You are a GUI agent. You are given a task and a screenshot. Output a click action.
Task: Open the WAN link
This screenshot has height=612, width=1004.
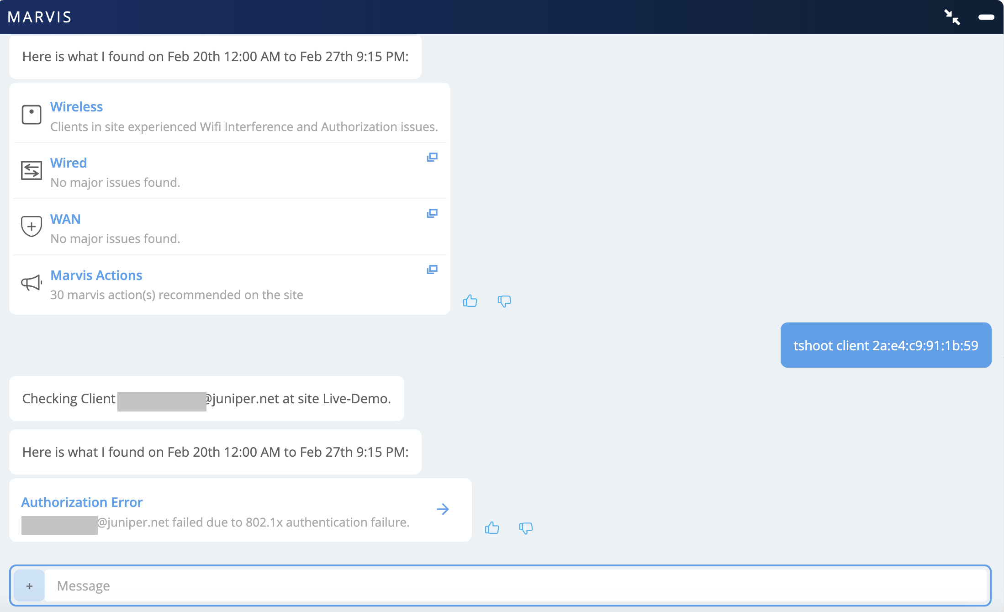pos(65,219)
